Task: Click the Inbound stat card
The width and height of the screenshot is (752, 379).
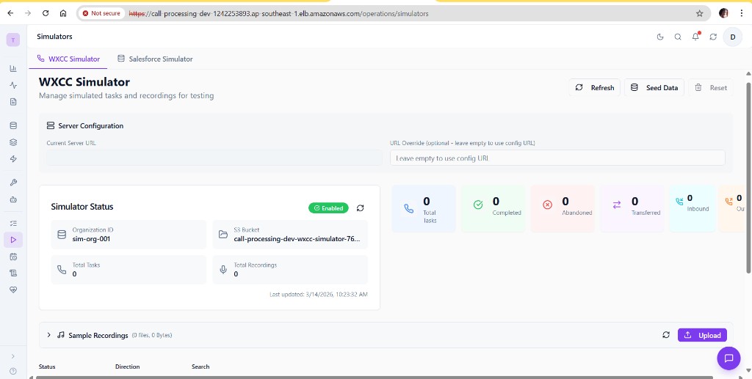Action: point(691,209)
